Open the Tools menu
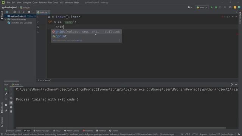 tap(56, 3)
